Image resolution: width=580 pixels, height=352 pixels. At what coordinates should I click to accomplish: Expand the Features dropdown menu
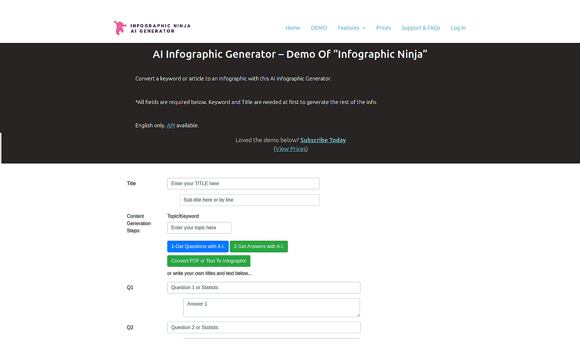click(x=352, y=28)
